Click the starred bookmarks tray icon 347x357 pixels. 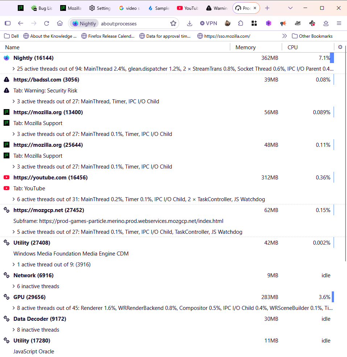tap(326, 23)
